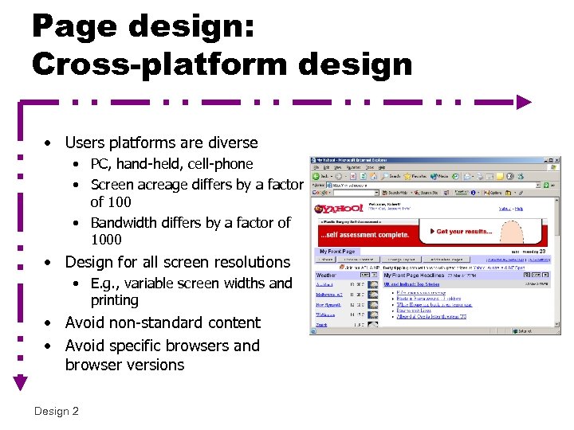Click the Headlines module Edit button

537,275
